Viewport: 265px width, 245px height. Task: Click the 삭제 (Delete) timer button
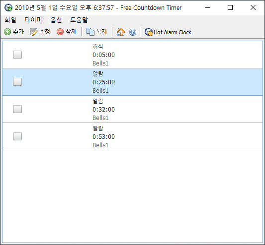click(x=67, y=32)
